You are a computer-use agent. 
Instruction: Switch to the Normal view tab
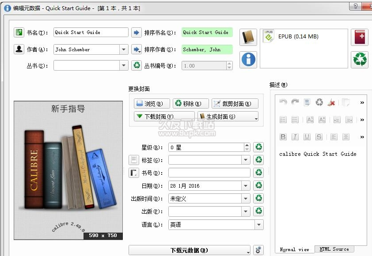(294, 249)
